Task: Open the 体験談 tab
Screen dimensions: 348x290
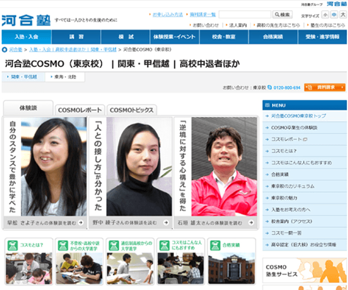Action: point(28,108)
